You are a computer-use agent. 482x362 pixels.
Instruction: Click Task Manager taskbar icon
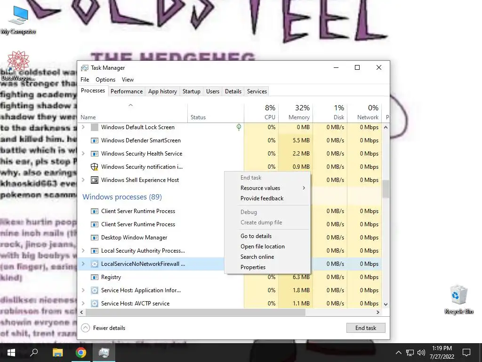pyautogui.click(x=104, y=353)
